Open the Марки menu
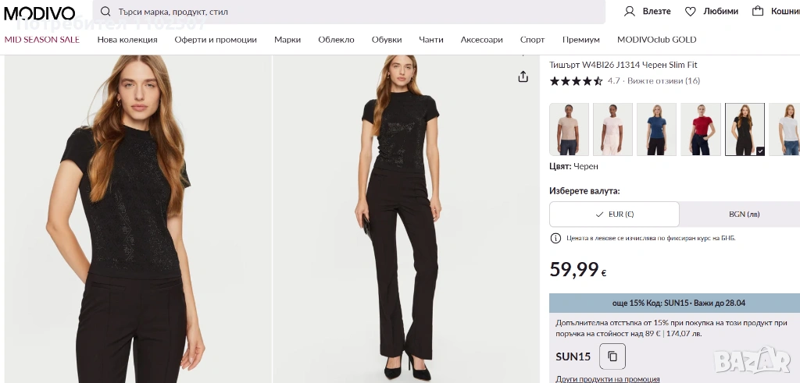This screenshot has height=383, width=800. tap(287, 40)
